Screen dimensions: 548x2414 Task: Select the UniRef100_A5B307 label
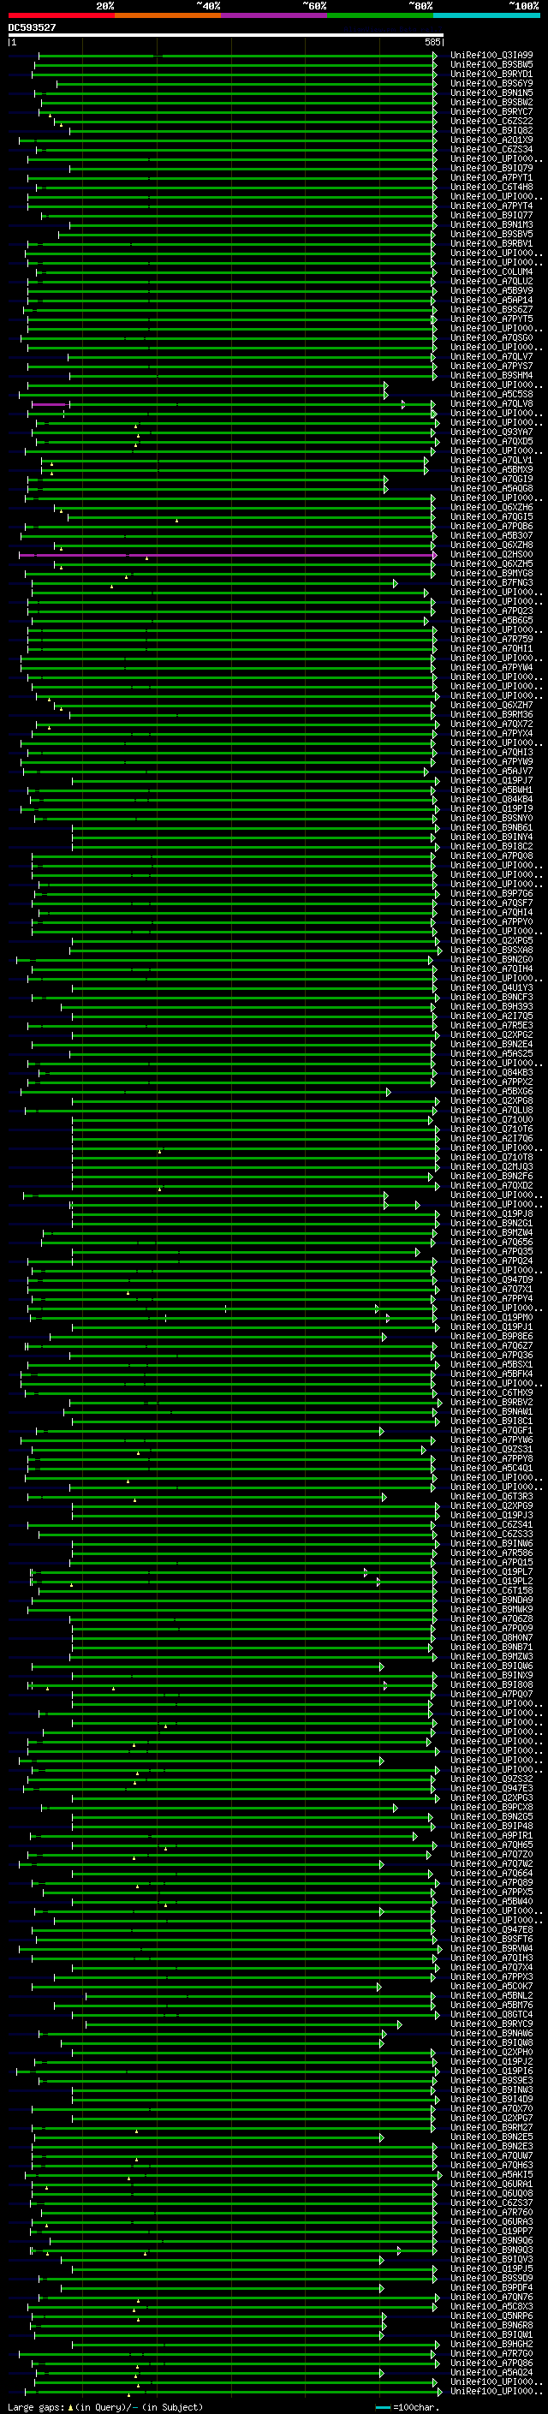coord(491,536)
